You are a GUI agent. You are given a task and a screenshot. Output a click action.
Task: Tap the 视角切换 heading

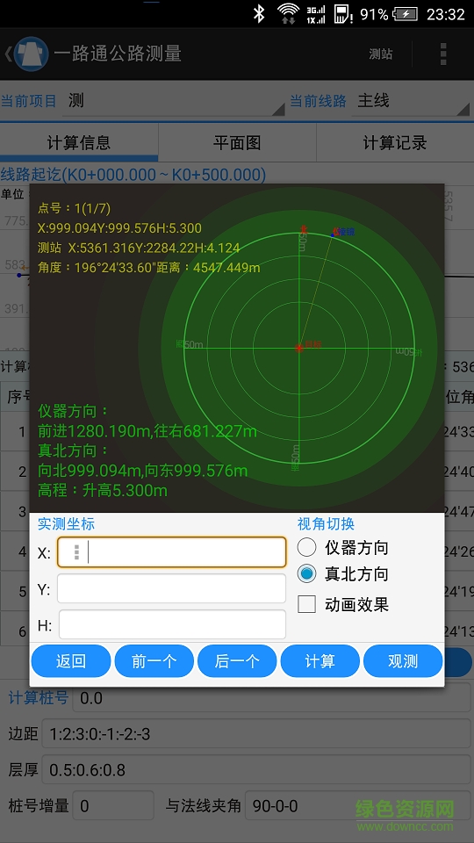point(327,523)
